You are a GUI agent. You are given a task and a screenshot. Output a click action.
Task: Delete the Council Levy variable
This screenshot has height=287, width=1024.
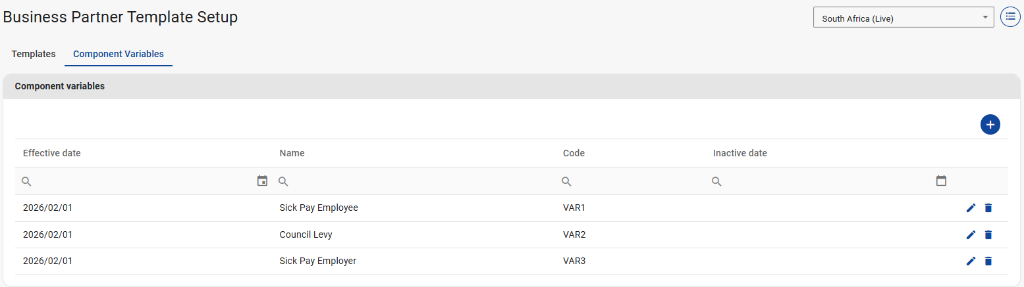pos(988,235)
